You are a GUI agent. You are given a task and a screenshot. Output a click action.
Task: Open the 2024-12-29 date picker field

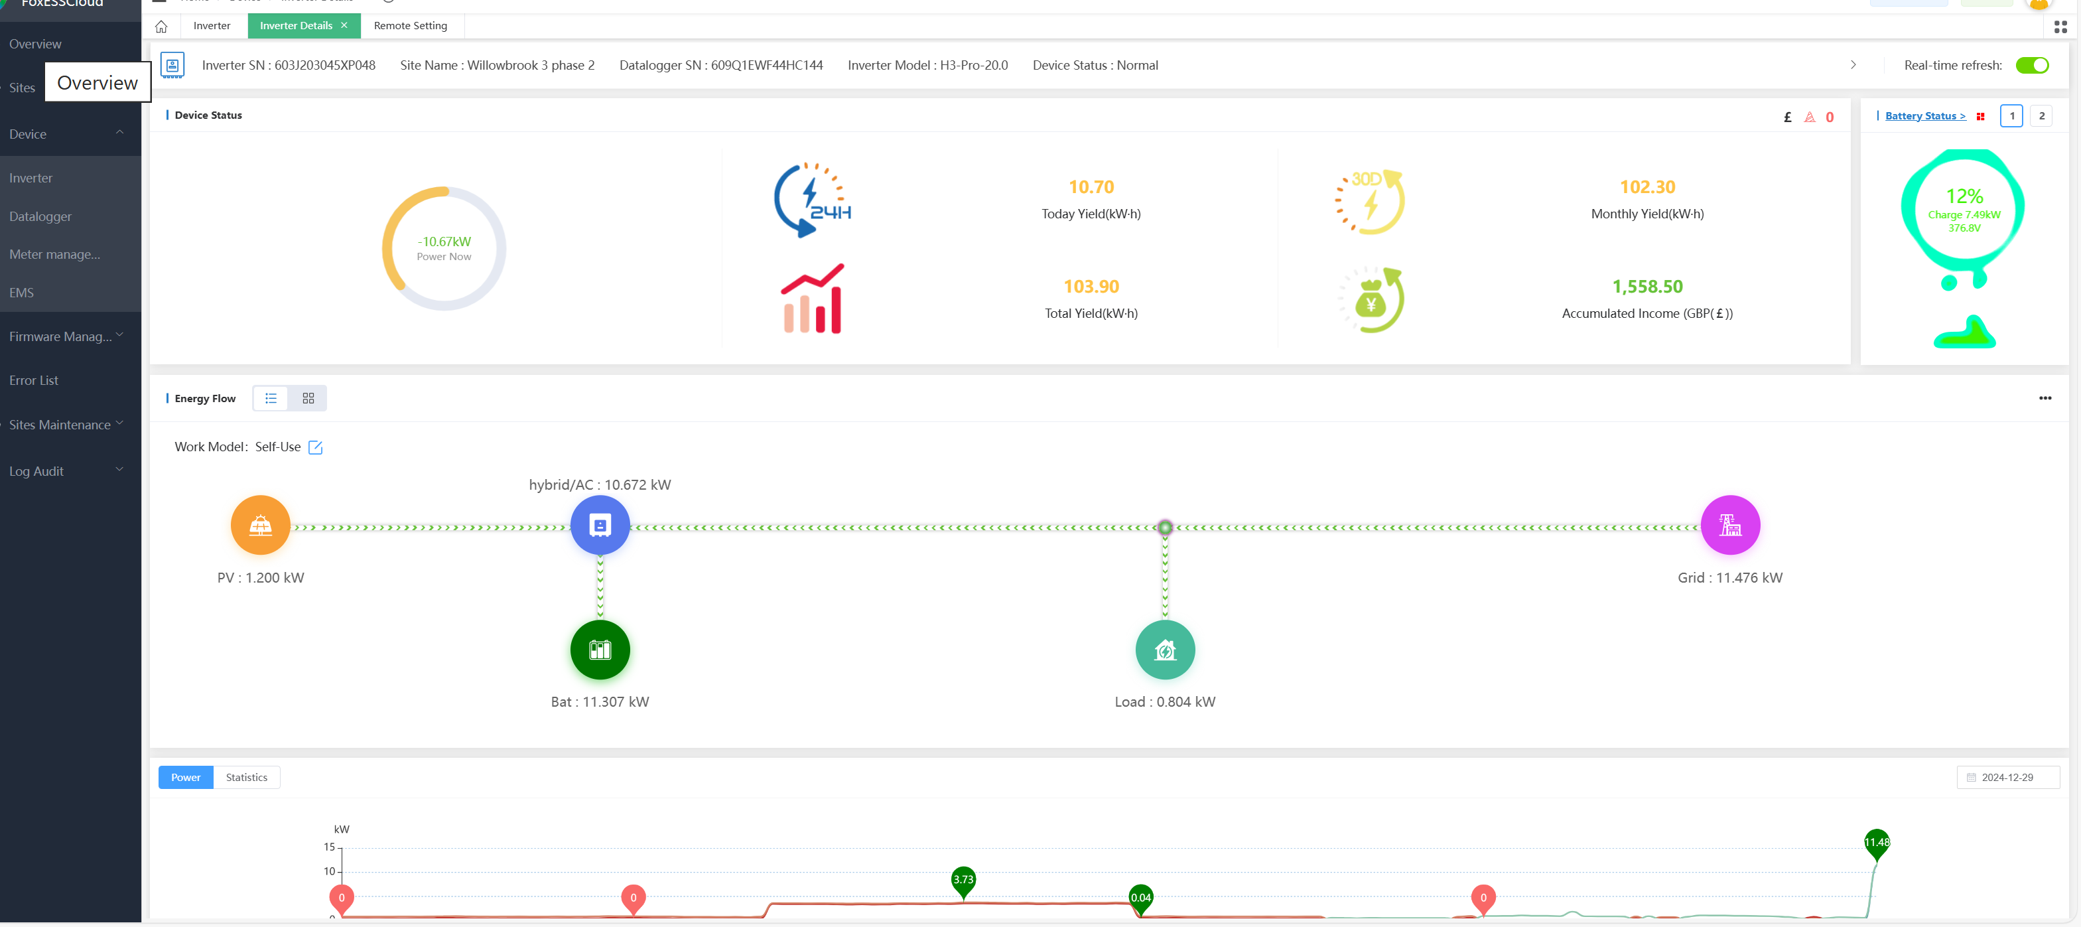pyautogui.click(x=2007, y=776)
